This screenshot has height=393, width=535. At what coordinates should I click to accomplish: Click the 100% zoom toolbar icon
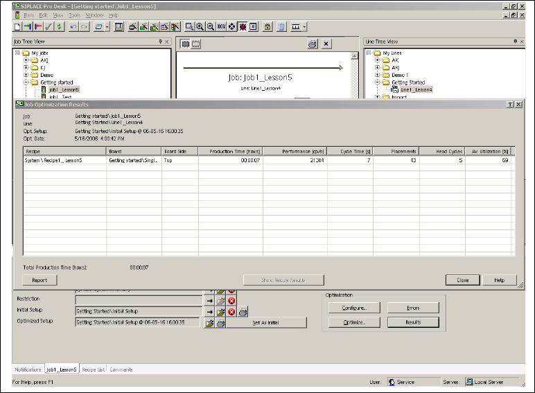(221, 26)
